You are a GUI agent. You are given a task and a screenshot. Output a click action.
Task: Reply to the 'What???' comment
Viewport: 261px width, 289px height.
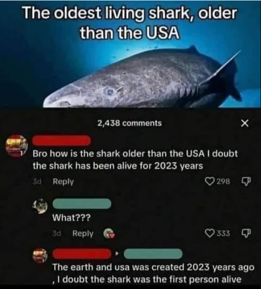(x=83, y=233)
